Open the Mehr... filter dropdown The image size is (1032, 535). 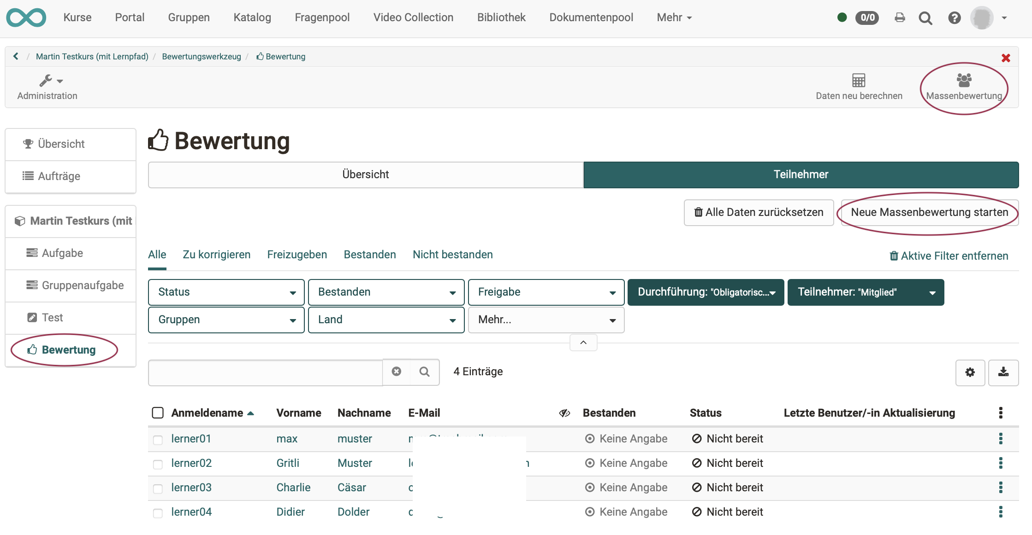pyautogui.click(x=546, y=320)
